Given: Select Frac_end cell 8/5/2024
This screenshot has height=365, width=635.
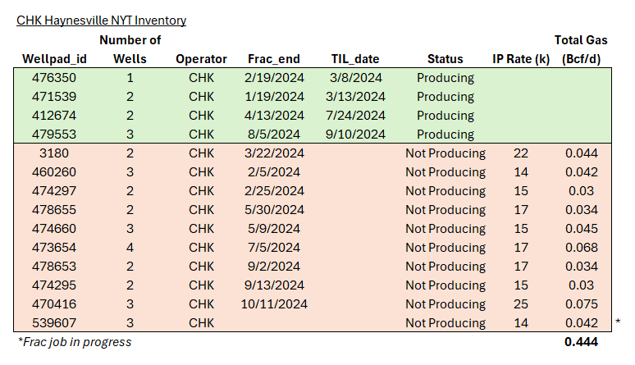Looking at the screenshot, I should point(274,135).
